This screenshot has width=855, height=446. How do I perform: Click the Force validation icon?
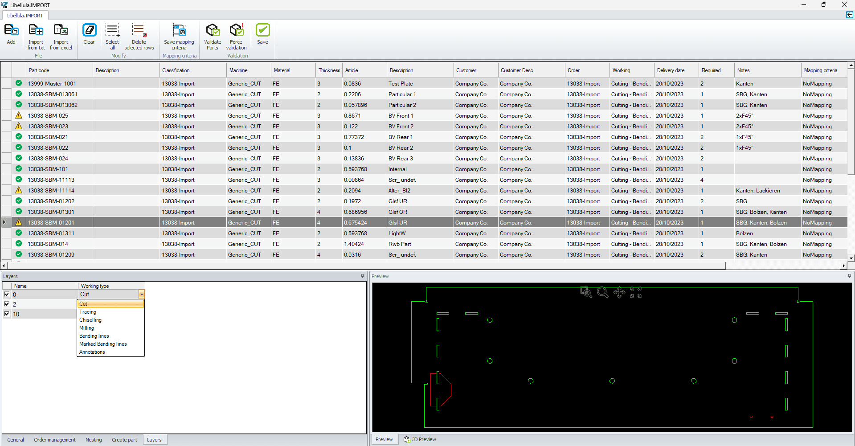[x=236, y=30]
